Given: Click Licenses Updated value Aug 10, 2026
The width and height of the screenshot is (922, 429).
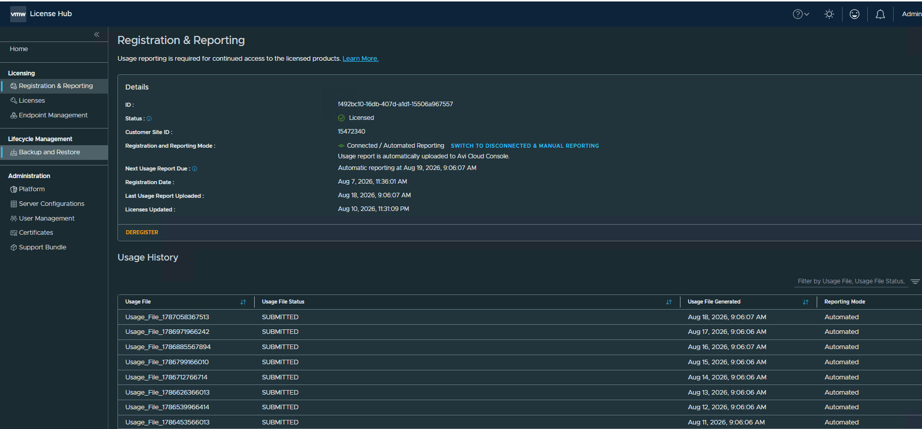Looking at the screenshot, I should click(373, 209).
